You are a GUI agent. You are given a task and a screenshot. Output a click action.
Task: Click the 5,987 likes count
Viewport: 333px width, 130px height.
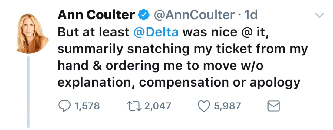click(227, 106)
